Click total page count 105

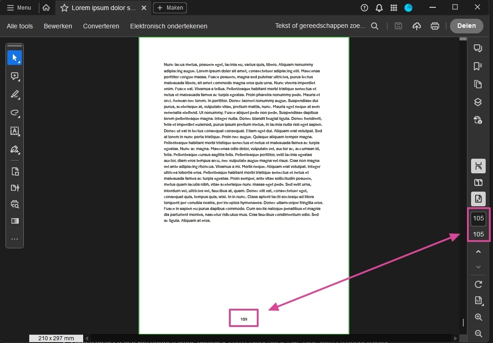[478, 234]
